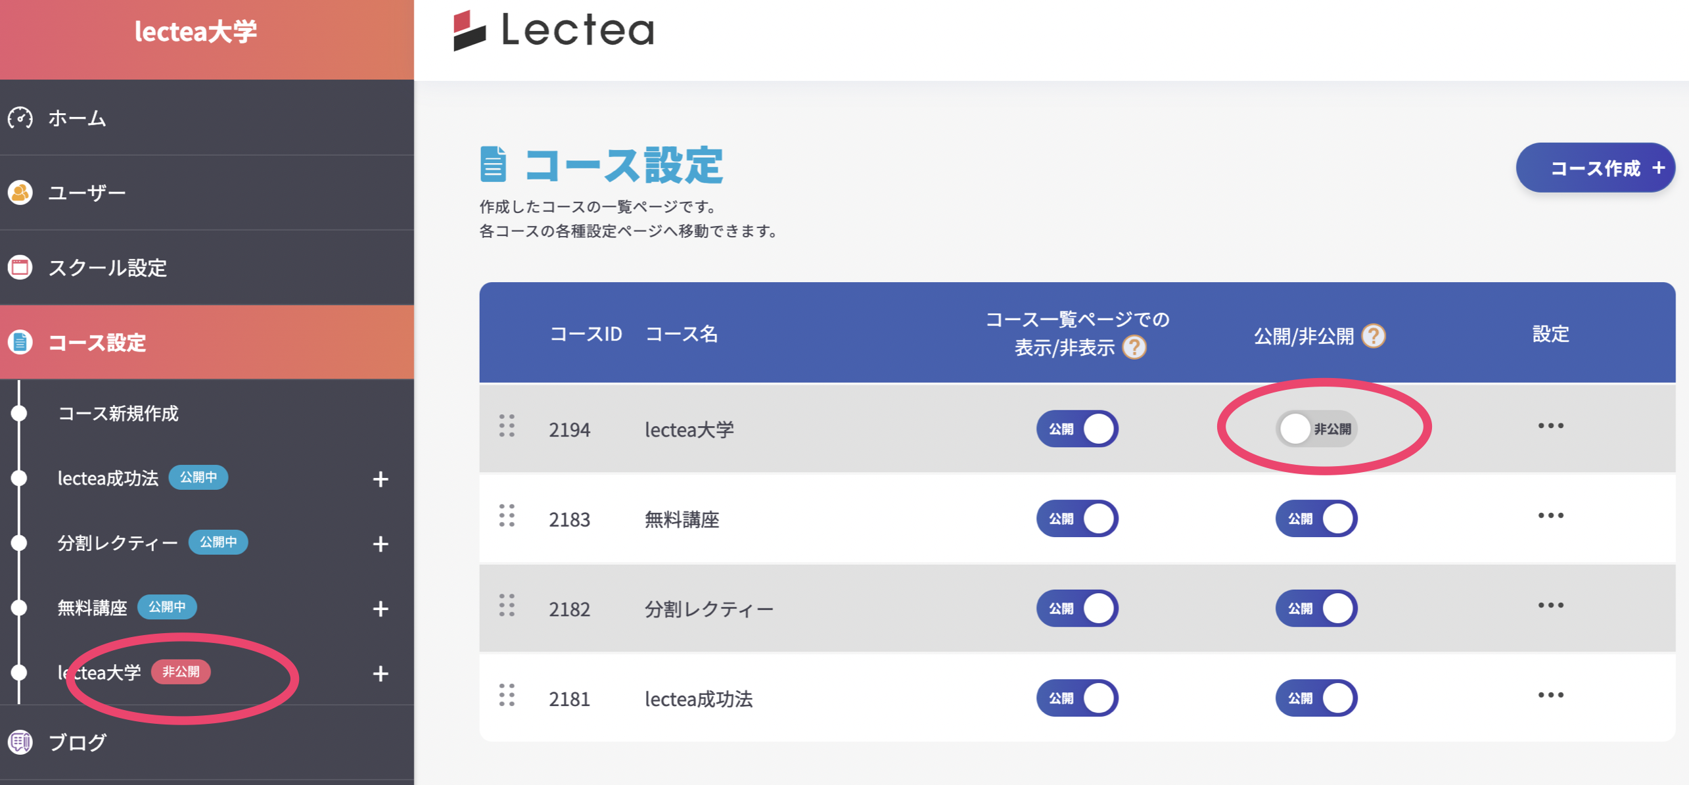Open settings menu dots for course 2183
The image size is (1689, 785).
click(x=1551, y=516)
